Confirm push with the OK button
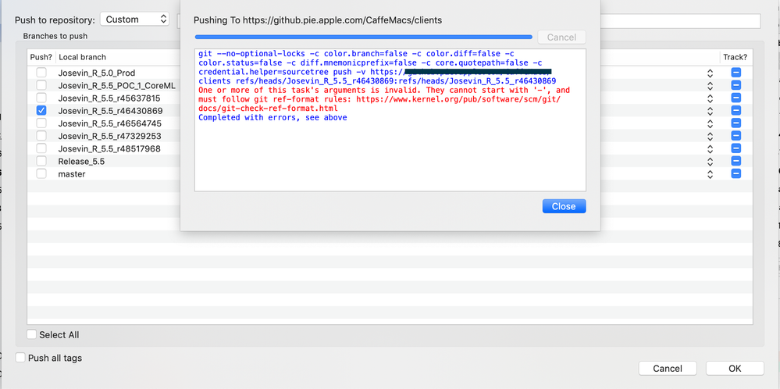 click(x=735, y=368)
